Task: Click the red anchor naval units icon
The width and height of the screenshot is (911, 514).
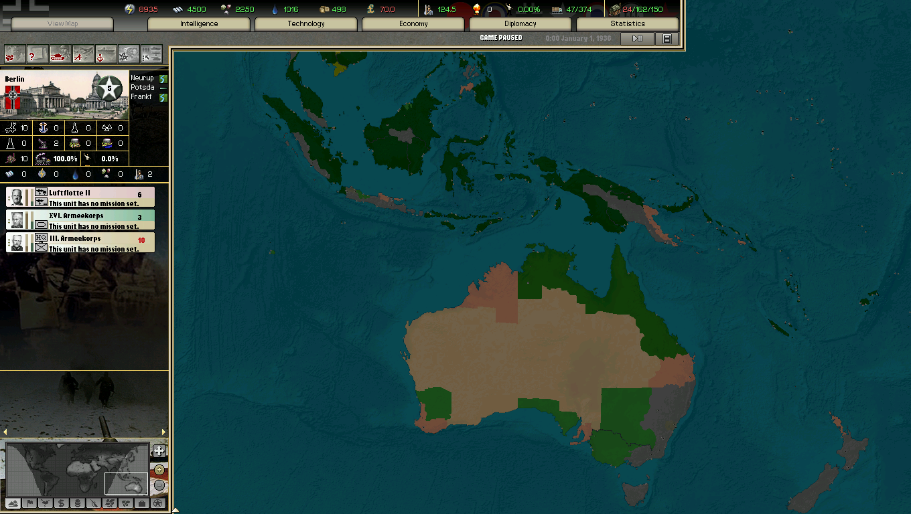Action: coord(106,54)
